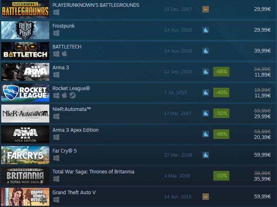Click the Mac platform icon under BATTLETECH
Viewport: 277px width, 207px height.
pos(64,54)
